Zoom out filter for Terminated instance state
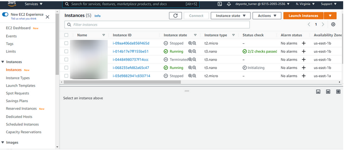The image size is (344, 151). (x=194, y=59)
